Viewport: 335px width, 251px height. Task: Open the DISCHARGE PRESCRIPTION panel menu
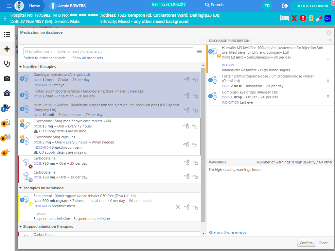click(330, 41)
